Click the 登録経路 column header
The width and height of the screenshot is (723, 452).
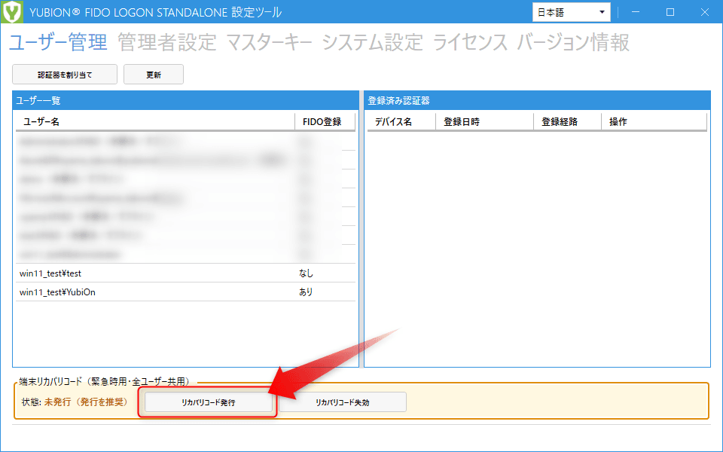click(568, 122)
